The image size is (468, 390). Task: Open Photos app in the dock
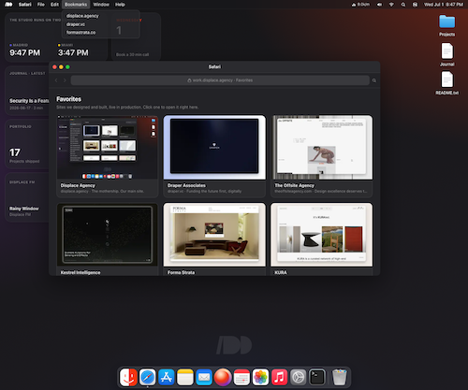260,377
